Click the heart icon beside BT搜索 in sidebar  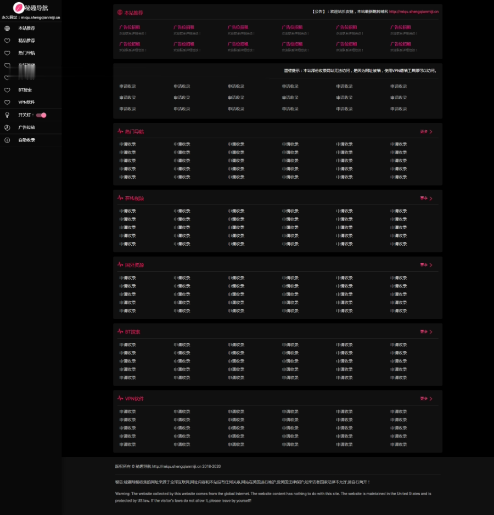coord(7,90)
